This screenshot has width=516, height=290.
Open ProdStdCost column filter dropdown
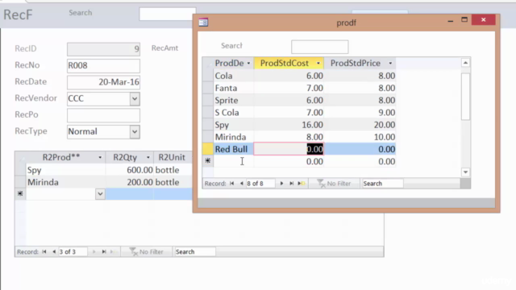click(x=318, y=63)
